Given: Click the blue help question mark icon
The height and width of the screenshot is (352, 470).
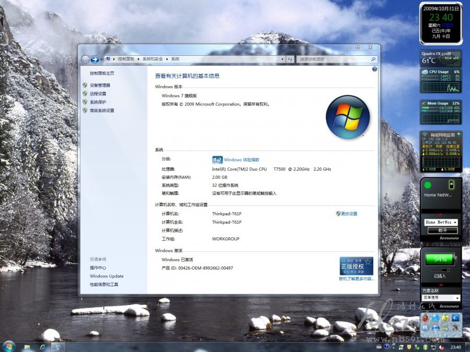Looking at the screenshot, I should point(374,69).
